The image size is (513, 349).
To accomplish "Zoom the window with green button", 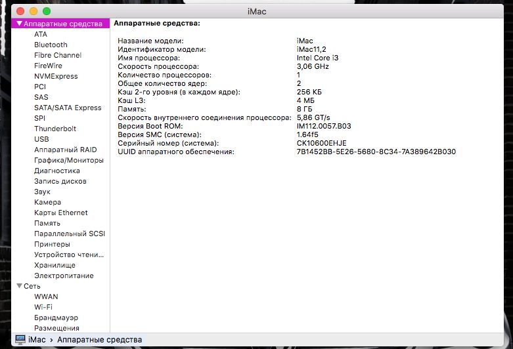I will coord(47,11).
